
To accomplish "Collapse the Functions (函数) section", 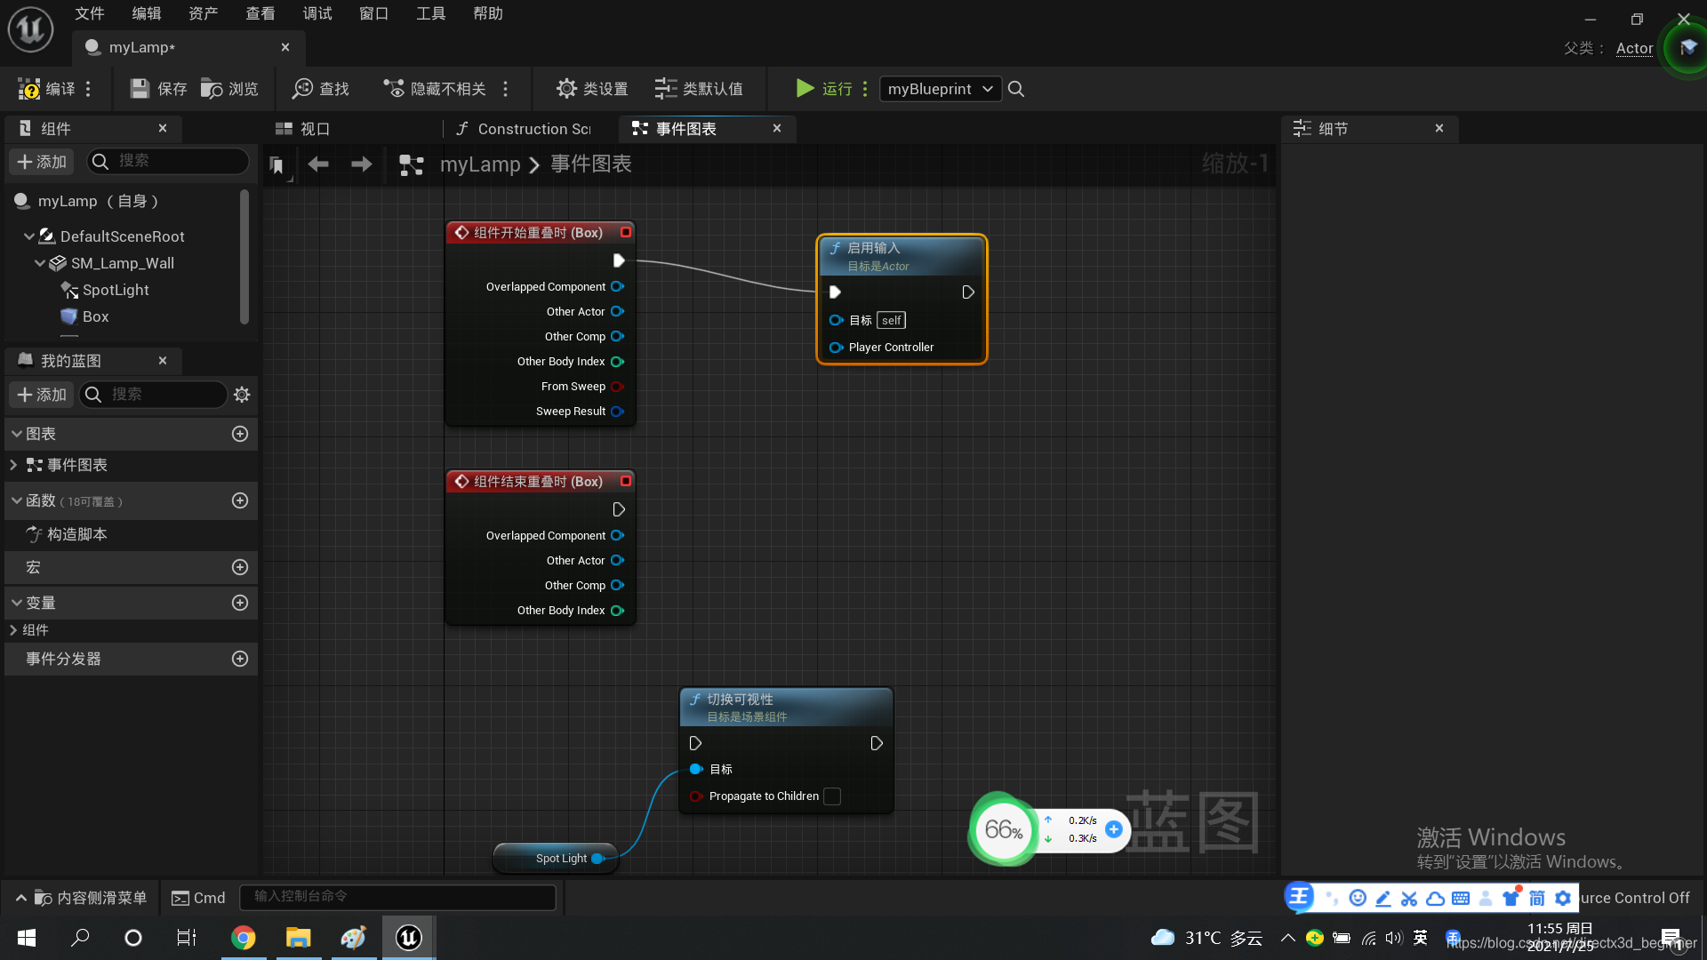I will coord(16,501).
